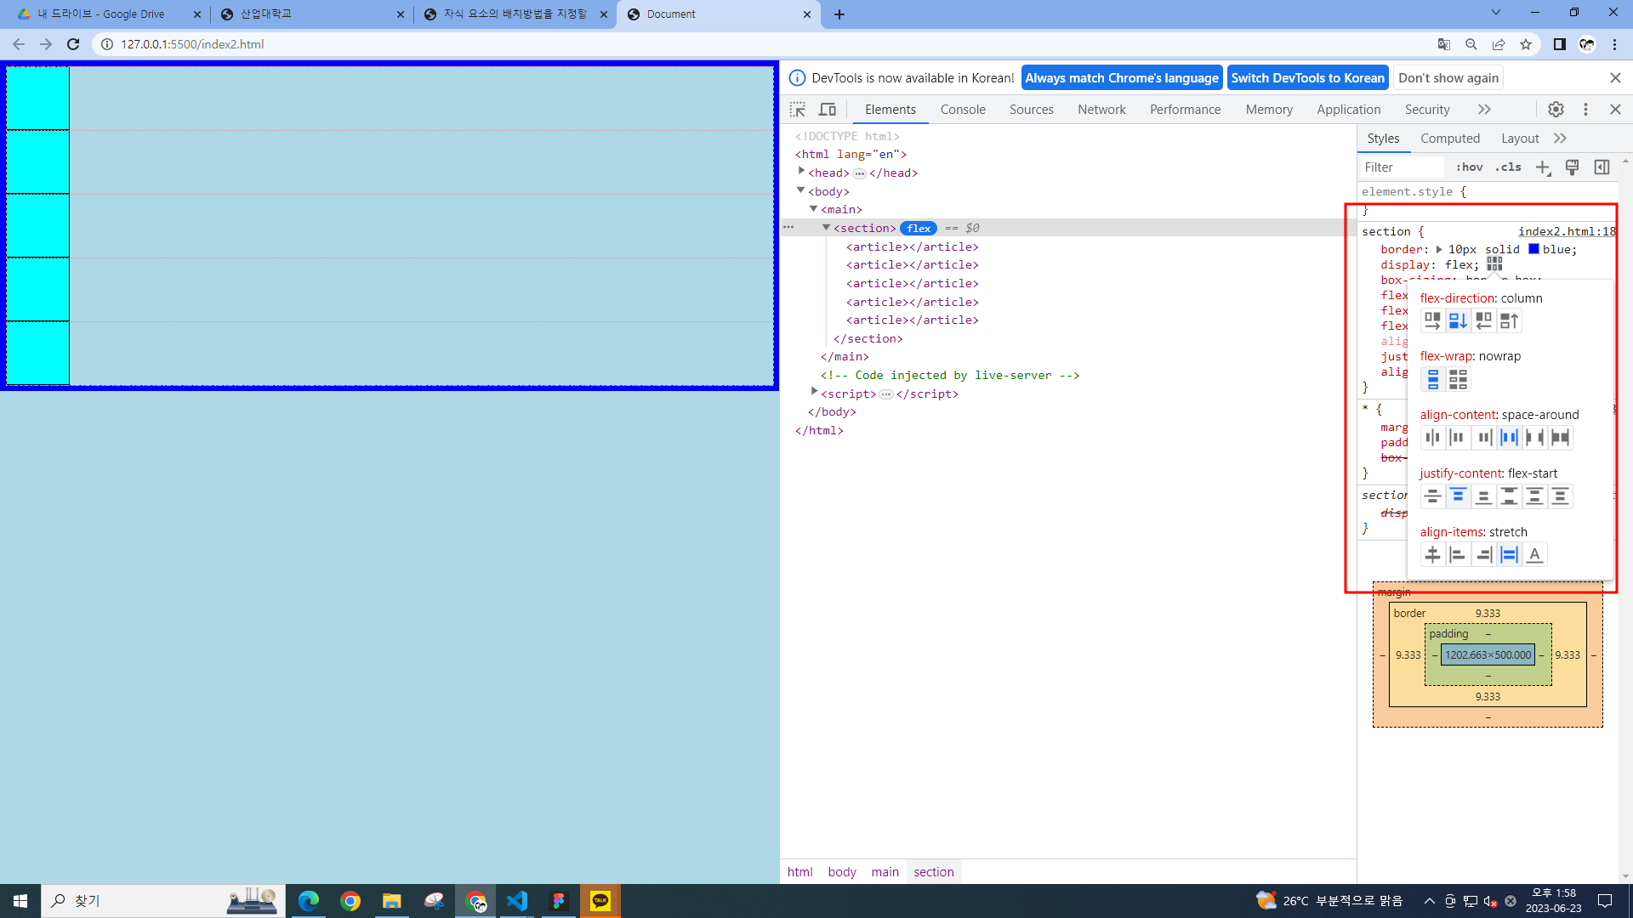The width and height of the screenshot is (1633, 918).
Task: Switch to the Console tab
Action: 963,110
